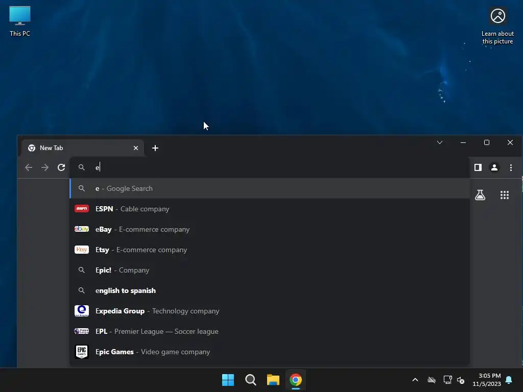
Task: Open the Windows Start menu
Action: [228, 380]
